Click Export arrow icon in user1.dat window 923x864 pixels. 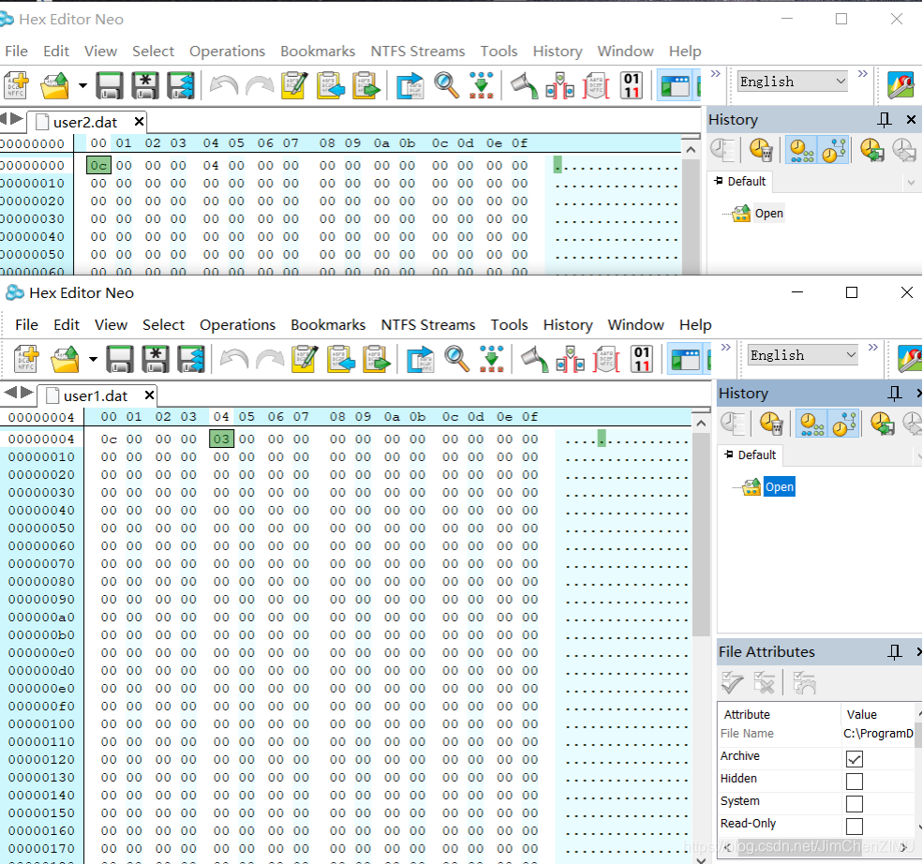pos(420,358)
